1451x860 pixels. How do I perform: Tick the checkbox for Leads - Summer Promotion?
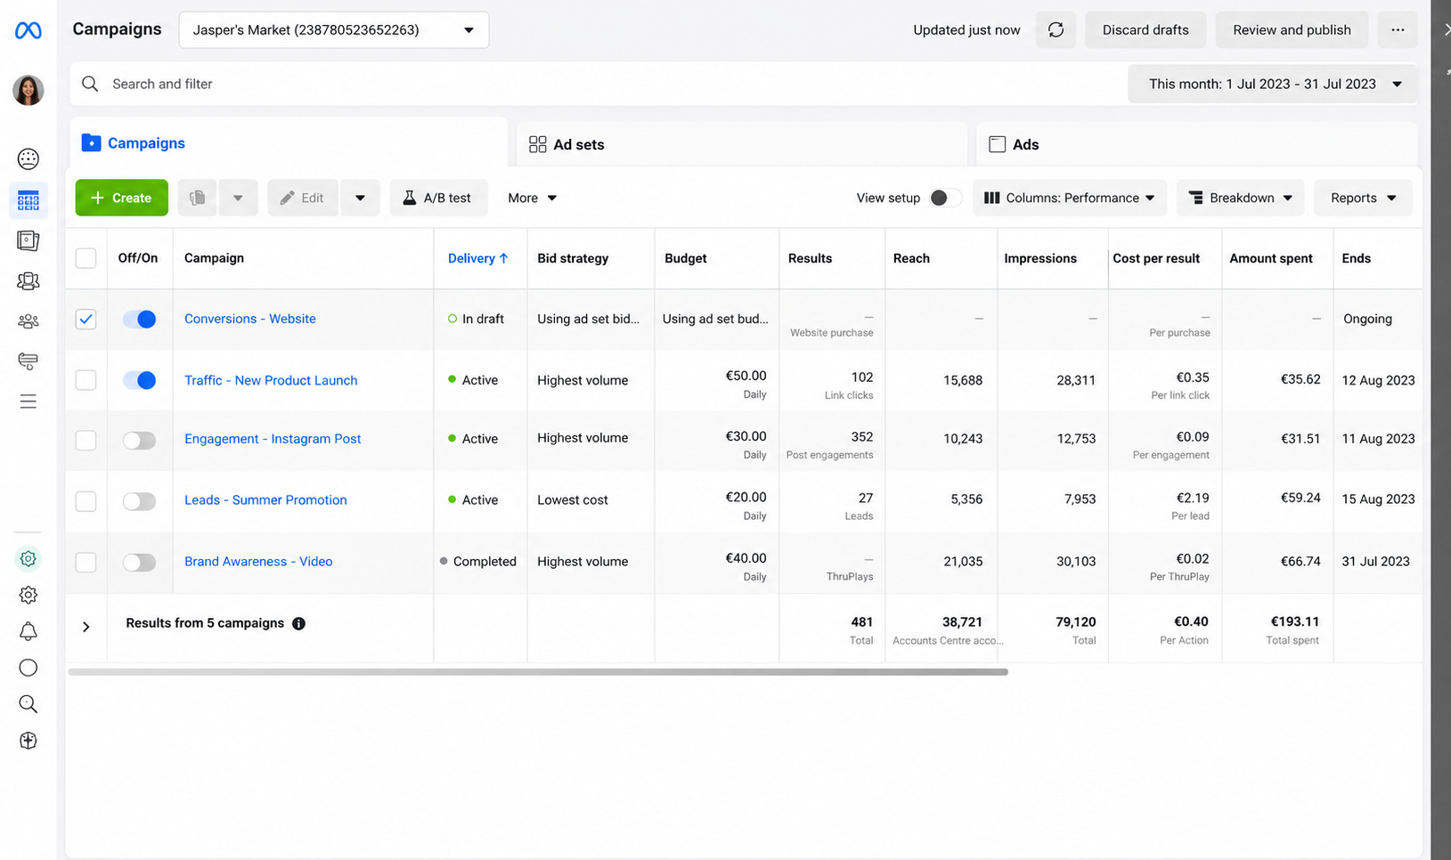click(86, 501)
